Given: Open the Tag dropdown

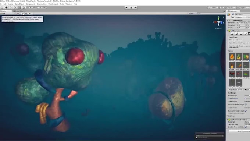Looking at the screenshot, I should coord(240,17).
